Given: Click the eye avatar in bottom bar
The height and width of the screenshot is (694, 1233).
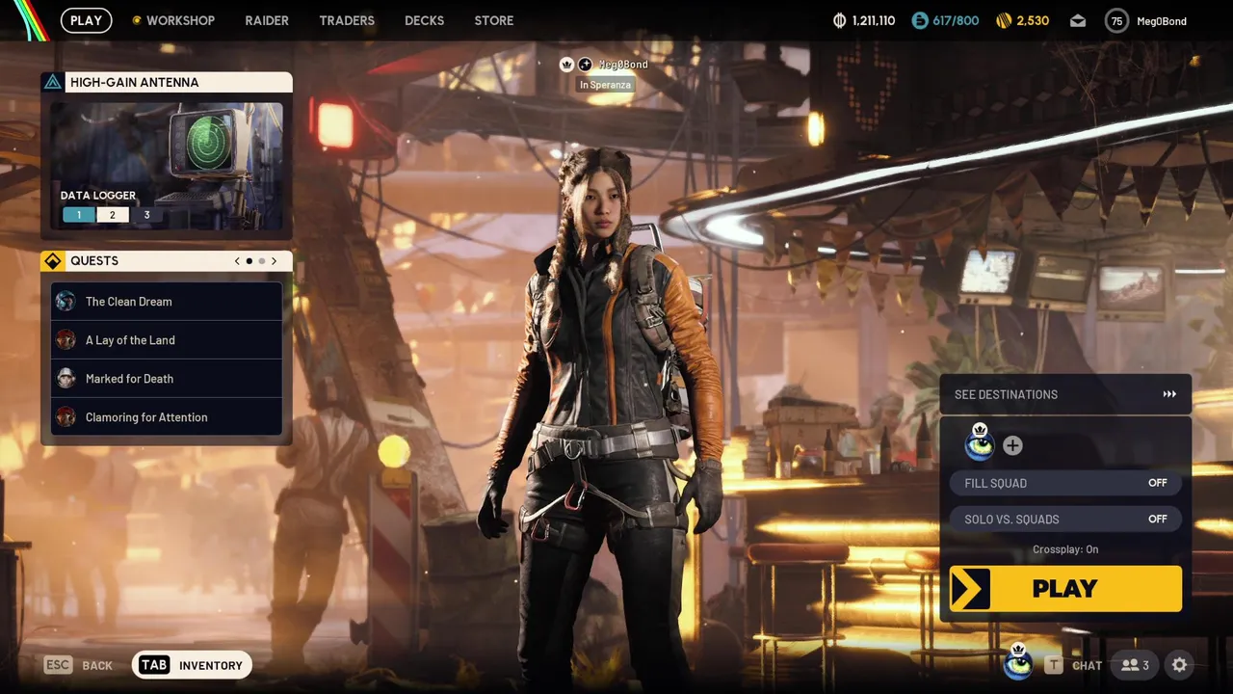Looking at the screenshot, I should pos(1018,663).
